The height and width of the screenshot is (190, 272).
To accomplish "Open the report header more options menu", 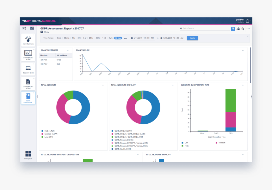I will (248, 29).
